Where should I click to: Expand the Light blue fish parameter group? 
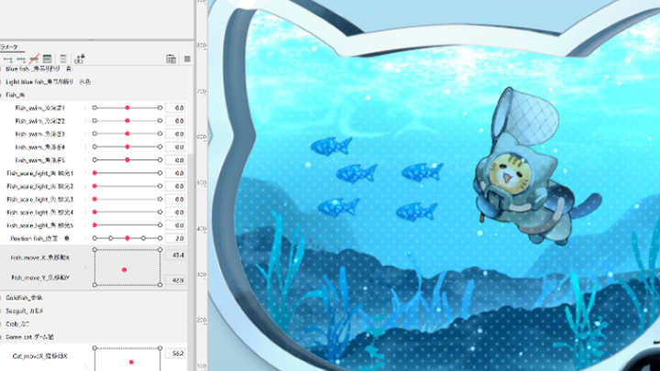click(1, 82)
